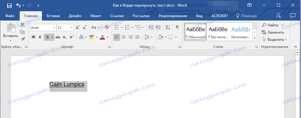This screenshot has width=301, height=118.
Task: Select the Обычный style thumbnail
Action: point(196,32)
